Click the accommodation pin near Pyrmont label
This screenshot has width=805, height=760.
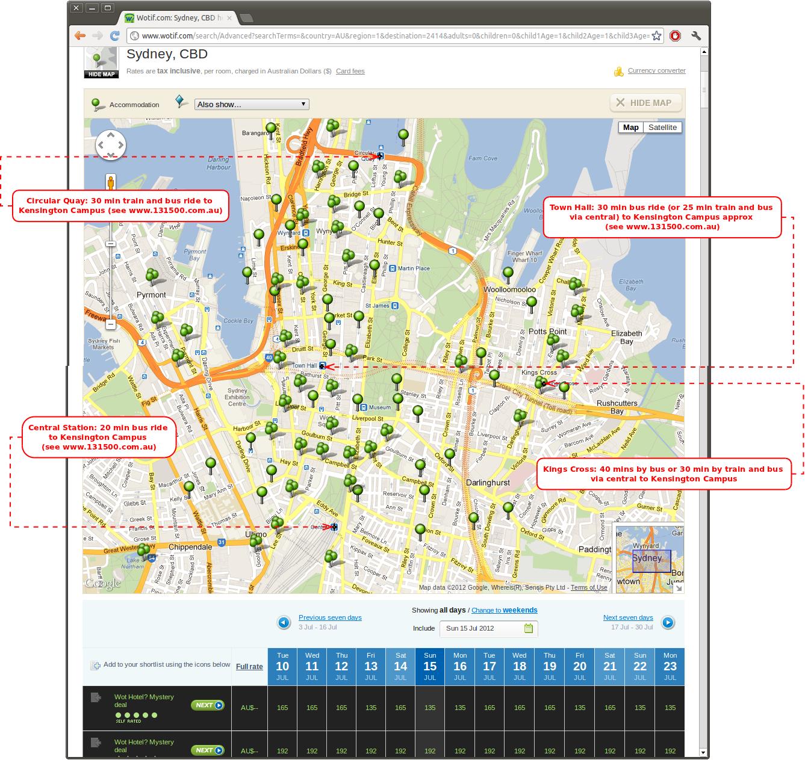pos(152,276)
